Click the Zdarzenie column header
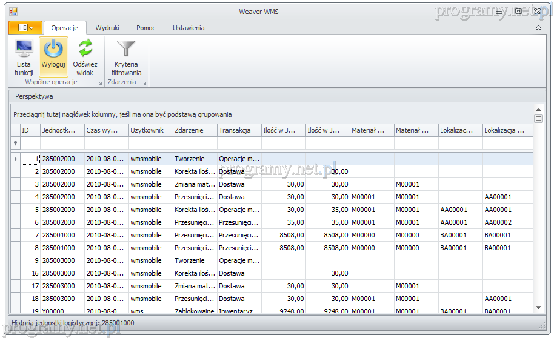This screenshot has width=554, height=338. (x=194, y=130)
